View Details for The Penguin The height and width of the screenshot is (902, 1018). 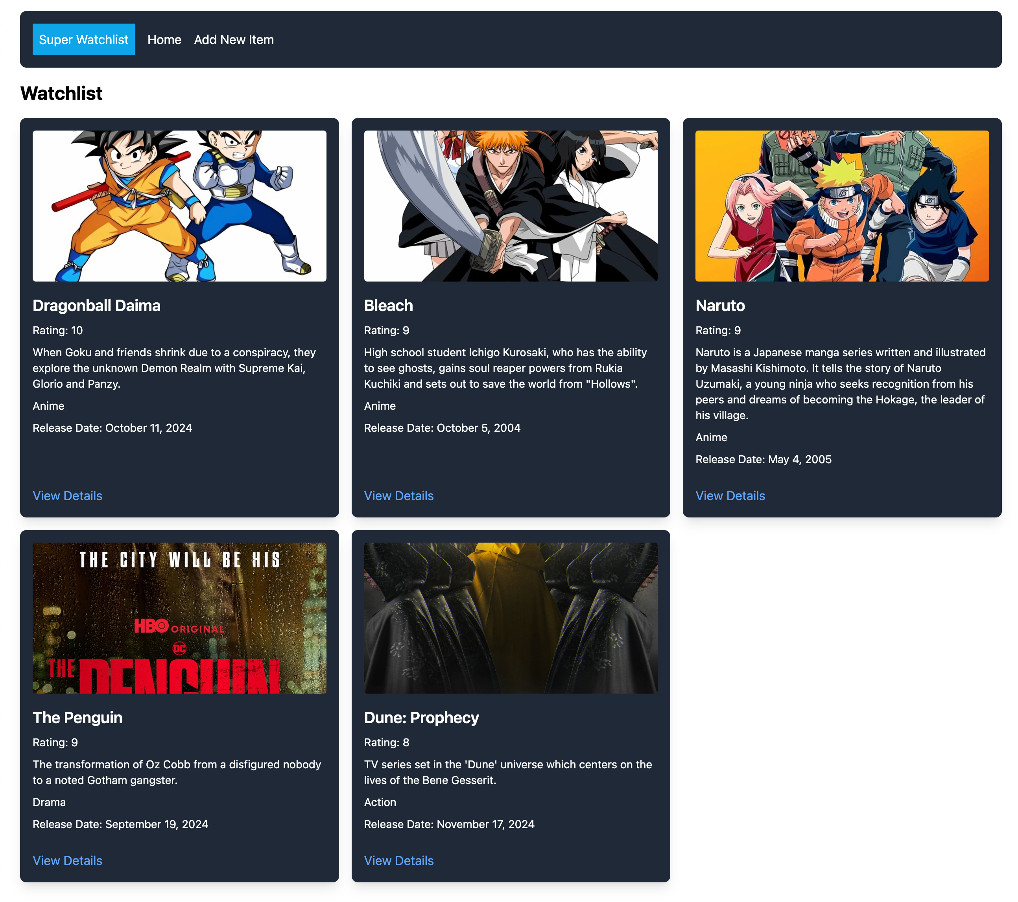point(67,860)
